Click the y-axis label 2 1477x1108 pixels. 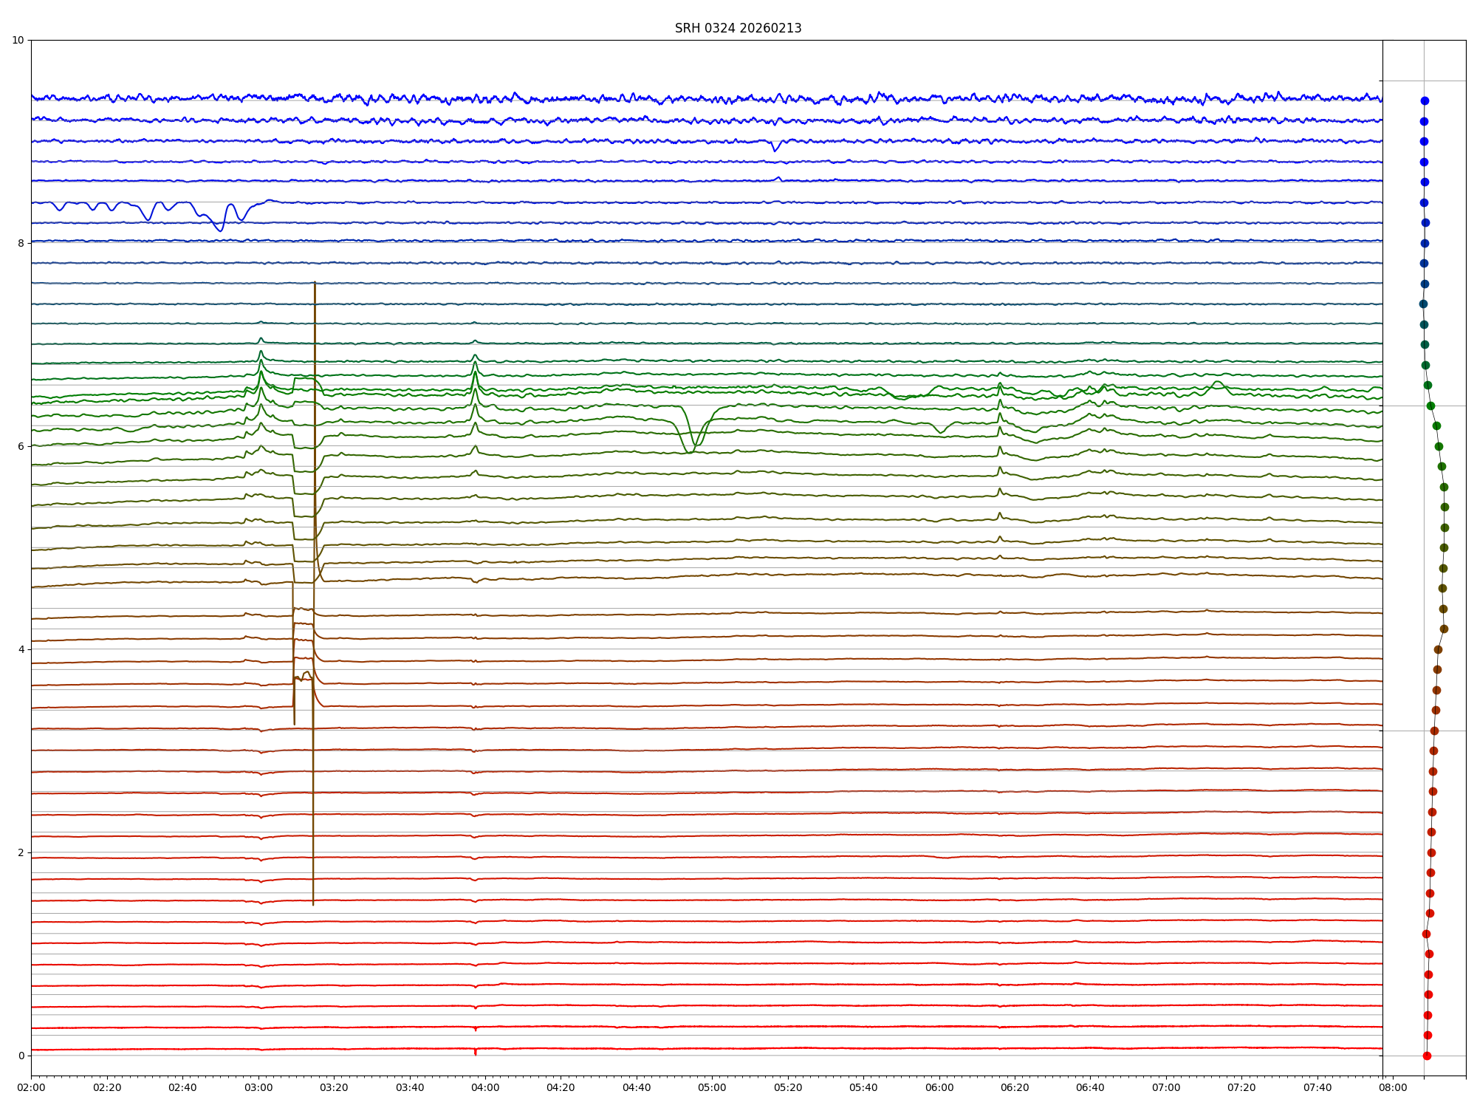[21, 852]
